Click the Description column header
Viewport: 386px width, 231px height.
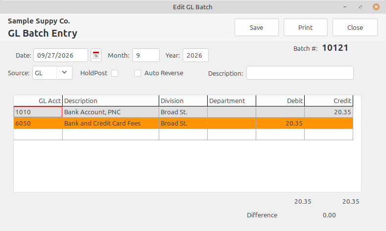coord(111,101)
